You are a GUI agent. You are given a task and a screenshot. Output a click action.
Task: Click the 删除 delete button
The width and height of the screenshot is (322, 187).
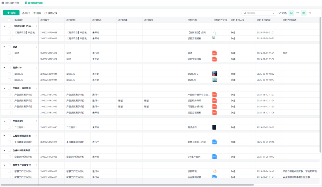37,13
